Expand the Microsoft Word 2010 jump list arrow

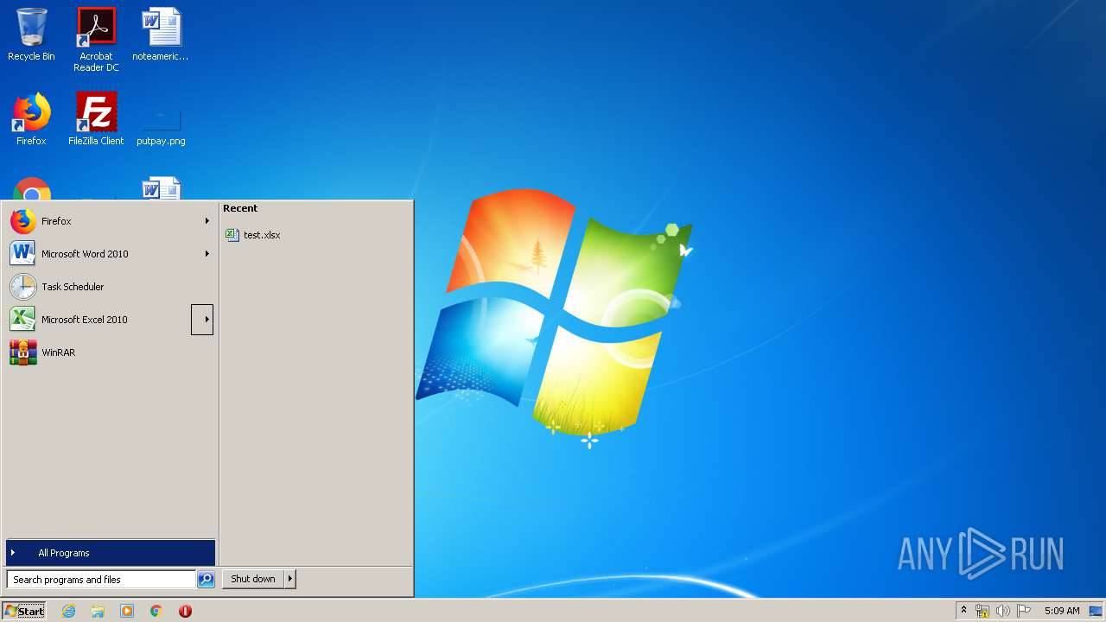click(x=207, y=254)
